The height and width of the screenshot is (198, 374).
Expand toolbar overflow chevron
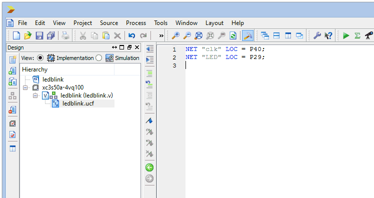tap(161, 36)
